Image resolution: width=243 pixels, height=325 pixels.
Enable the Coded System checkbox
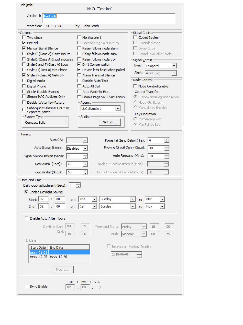click(x=135, y=37)
